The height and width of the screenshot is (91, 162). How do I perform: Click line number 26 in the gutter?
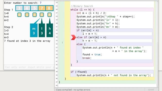pos(57,9)
